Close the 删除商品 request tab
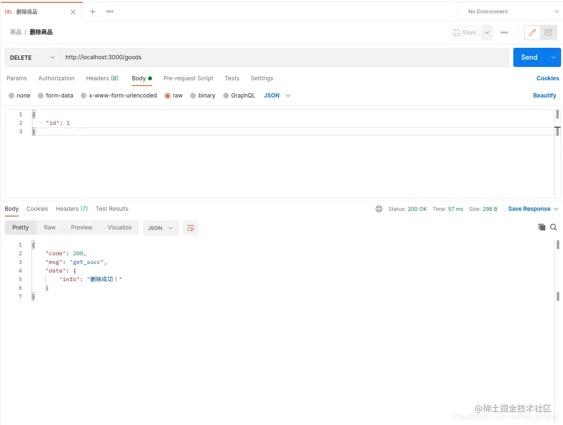 click(73, 12)
